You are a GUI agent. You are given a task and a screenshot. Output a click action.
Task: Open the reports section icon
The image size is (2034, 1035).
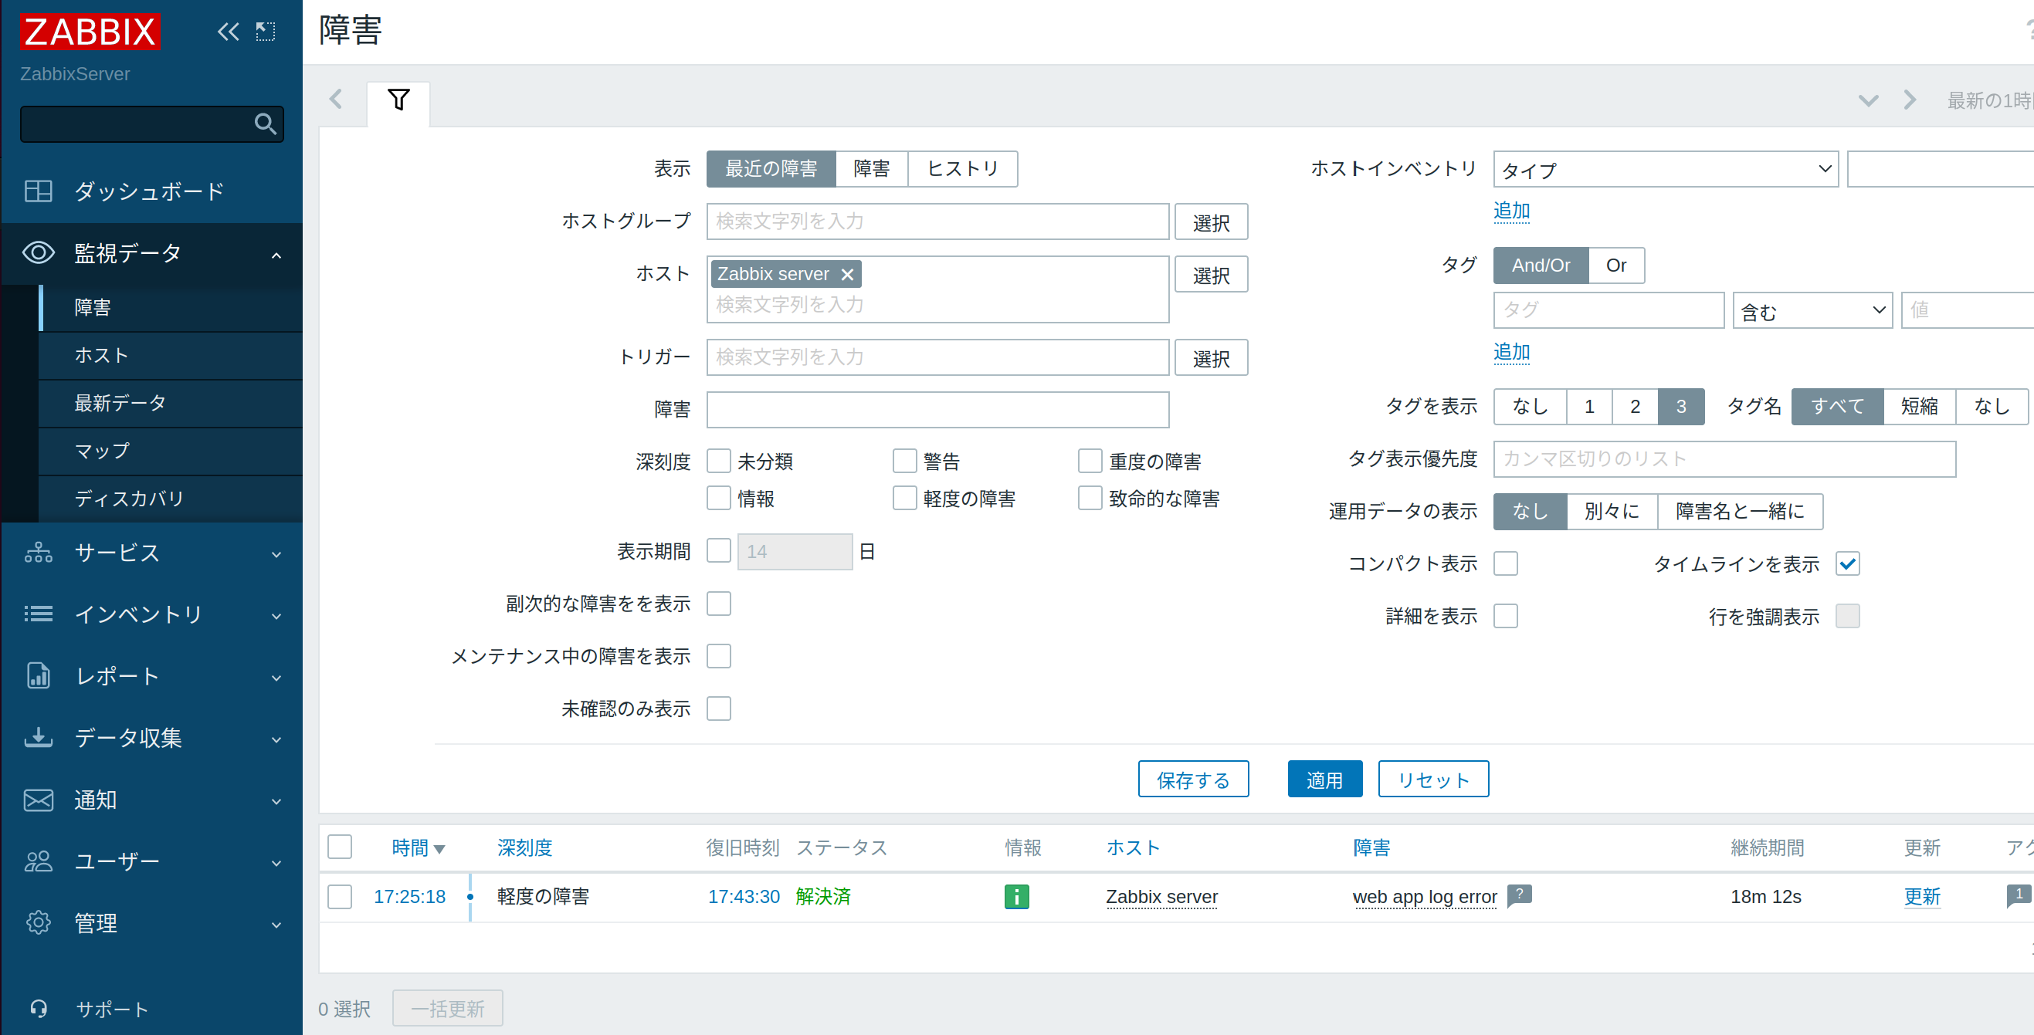[x=38, y=676]
